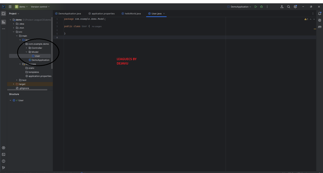Toggle the Structure tool window icon

coord(4,22)
